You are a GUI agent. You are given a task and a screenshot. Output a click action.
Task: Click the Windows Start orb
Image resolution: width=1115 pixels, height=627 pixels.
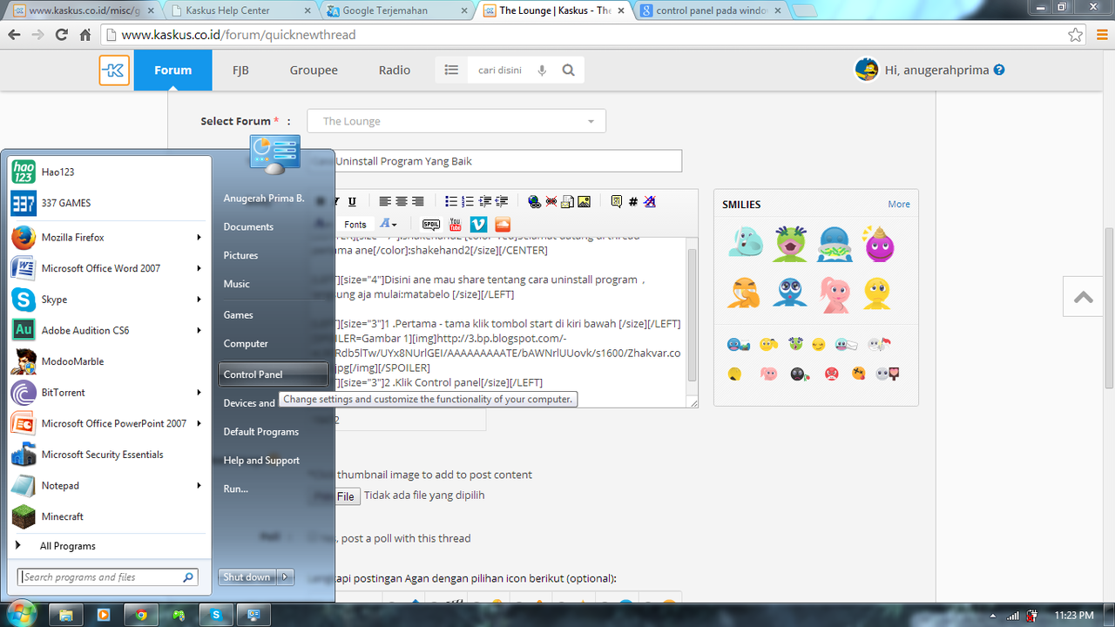coord(21,613)
